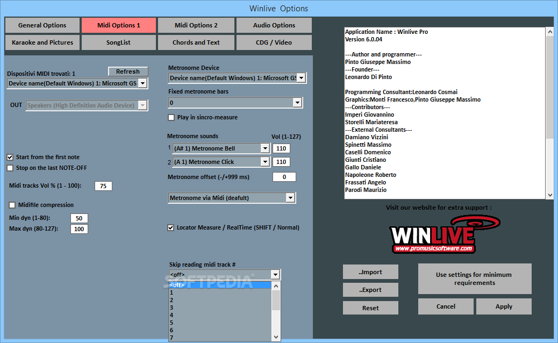This screenshot has height=343, width=558.
Task: Select <off> in the track list
Action: coord(220,285)
